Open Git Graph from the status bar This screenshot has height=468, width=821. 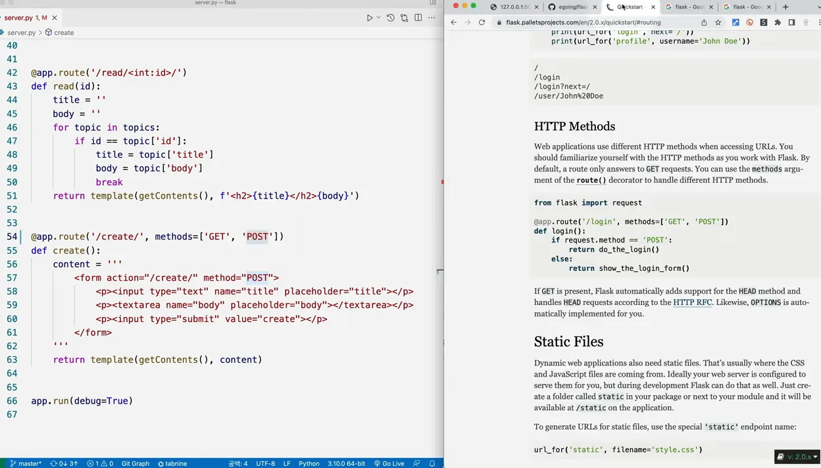[136, 463]
